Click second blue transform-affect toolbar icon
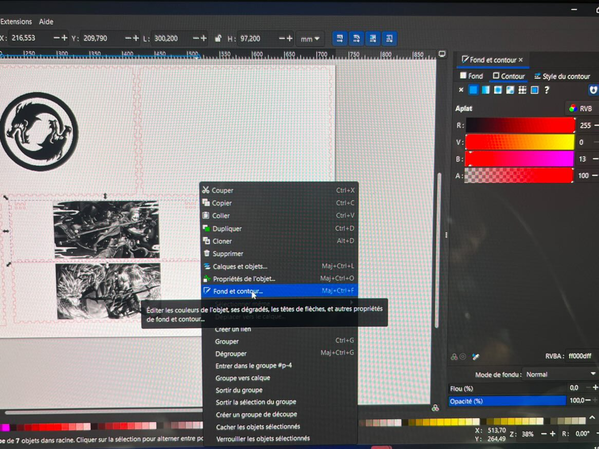 click(x=356, y=38)
